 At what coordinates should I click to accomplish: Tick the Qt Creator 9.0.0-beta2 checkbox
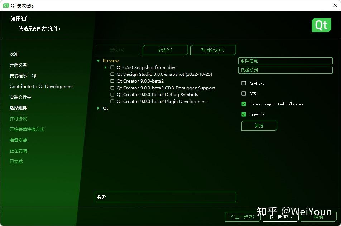pyautogui.click(x=112, y=81)
